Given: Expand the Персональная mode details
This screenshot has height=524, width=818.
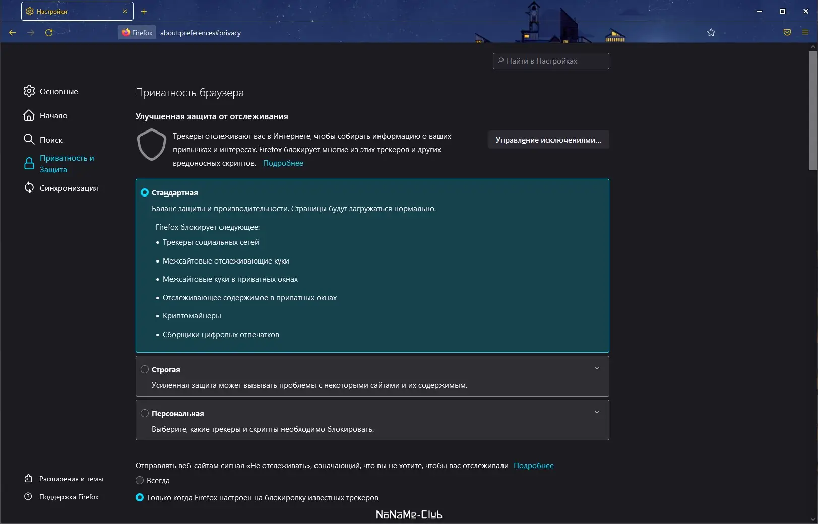Looking at the screenshot, I should (597, 412).
